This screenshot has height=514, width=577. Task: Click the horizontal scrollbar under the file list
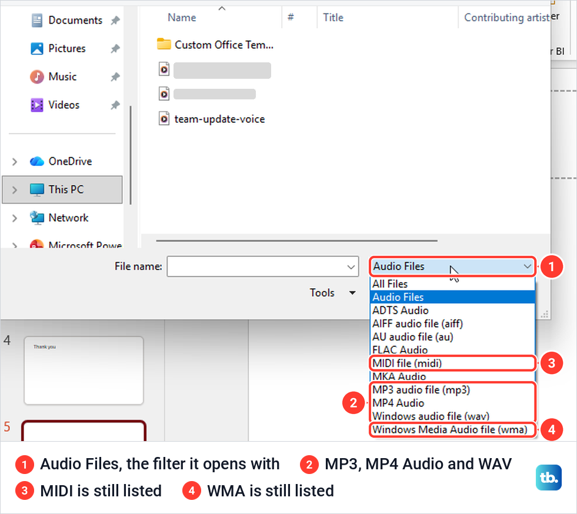pyautogui.click(x=296, y=241)
